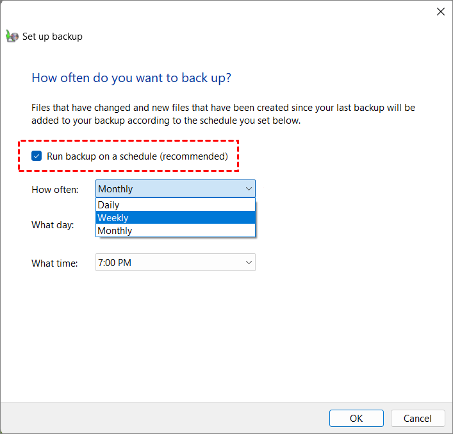Collapse the How often list using its chevron
Viewport: 453px width, 434px height.
(248, 189)
